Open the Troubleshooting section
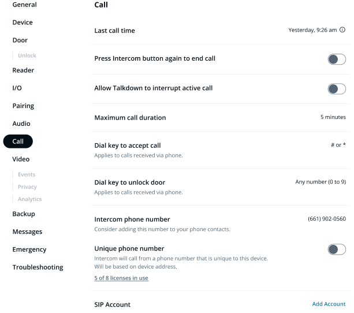The width and height of the screenshot is (354, 313). pyautogui.click(x=38, y=267)
